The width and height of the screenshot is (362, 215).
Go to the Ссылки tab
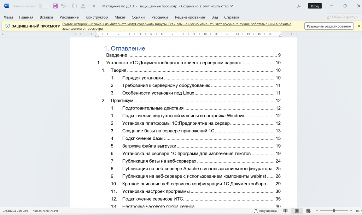(138, 17)
